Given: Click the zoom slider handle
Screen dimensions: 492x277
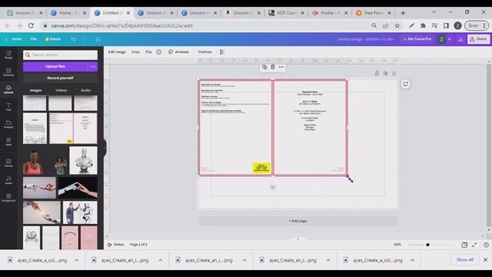Looking at the screenshot, I should pyautogui.click(x=427, y=245).
